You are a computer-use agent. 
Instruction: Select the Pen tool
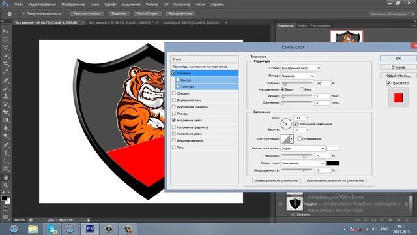click(x=6, y=145)
